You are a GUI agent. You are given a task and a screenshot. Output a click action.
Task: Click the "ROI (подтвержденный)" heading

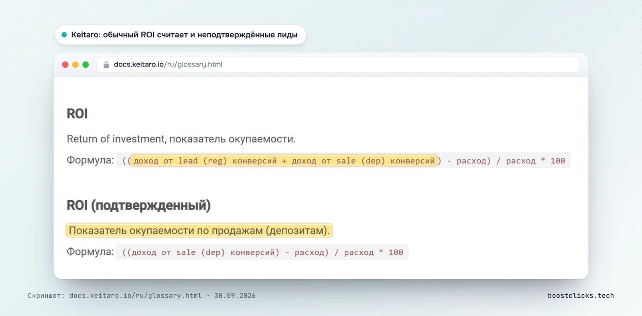coord(138,205)
